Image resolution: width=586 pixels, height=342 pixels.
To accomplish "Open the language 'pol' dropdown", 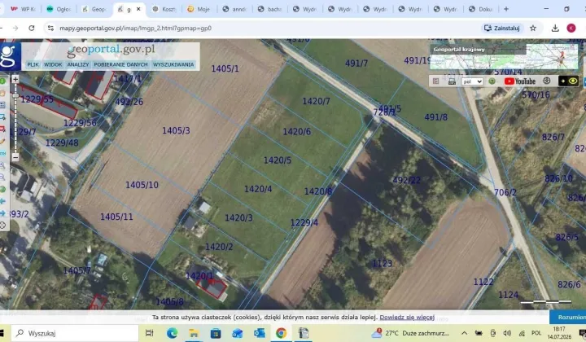I will [x=472, y=81].
